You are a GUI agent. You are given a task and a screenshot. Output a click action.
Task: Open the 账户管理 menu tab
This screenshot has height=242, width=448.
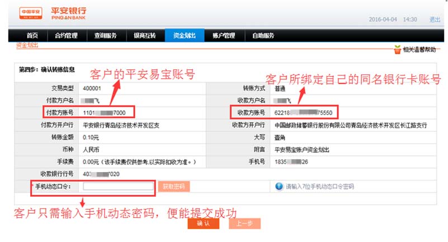point(224,35)
